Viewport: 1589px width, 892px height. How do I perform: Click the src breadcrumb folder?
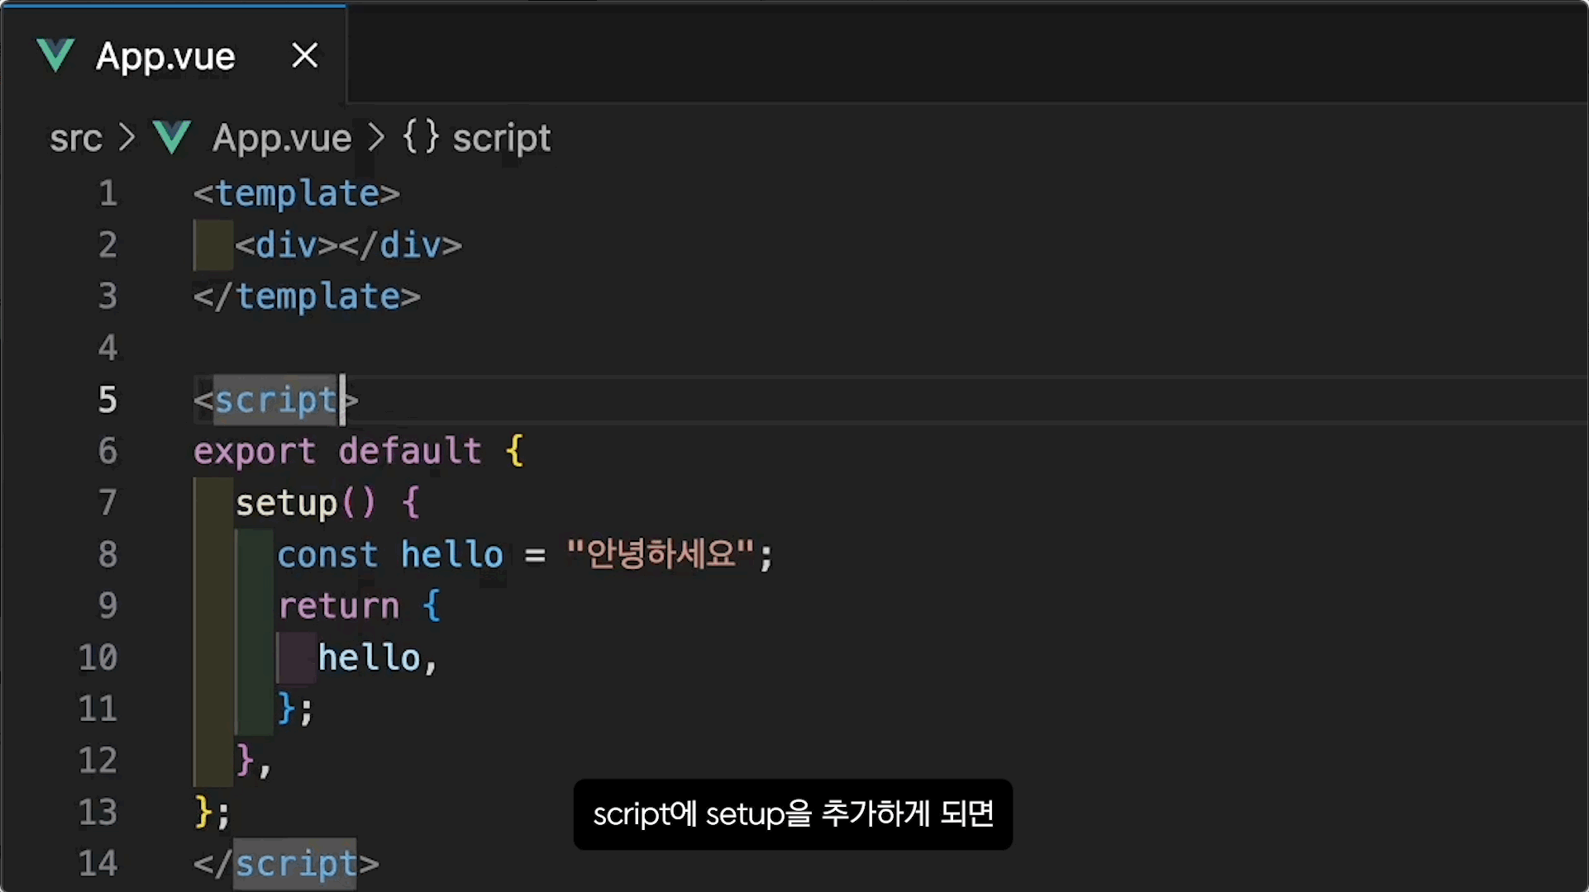click(75, 138)
